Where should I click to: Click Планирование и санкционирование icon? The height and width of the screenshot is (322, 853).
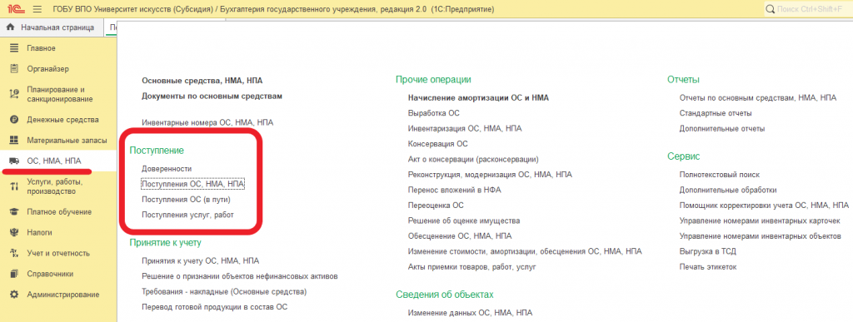15,94
